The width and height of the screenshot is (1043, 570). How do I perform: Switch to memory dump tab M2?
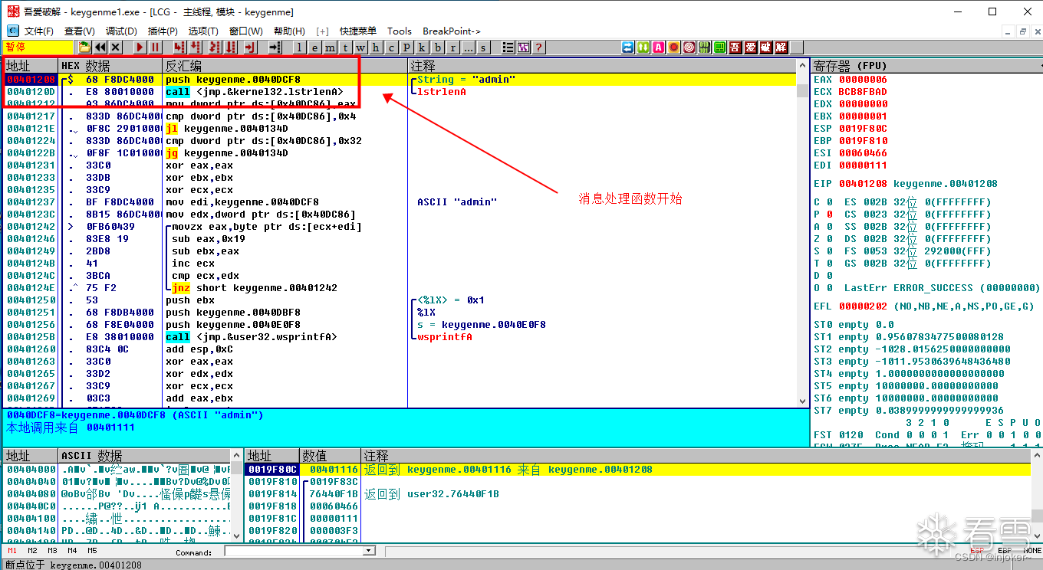point(32,551)
